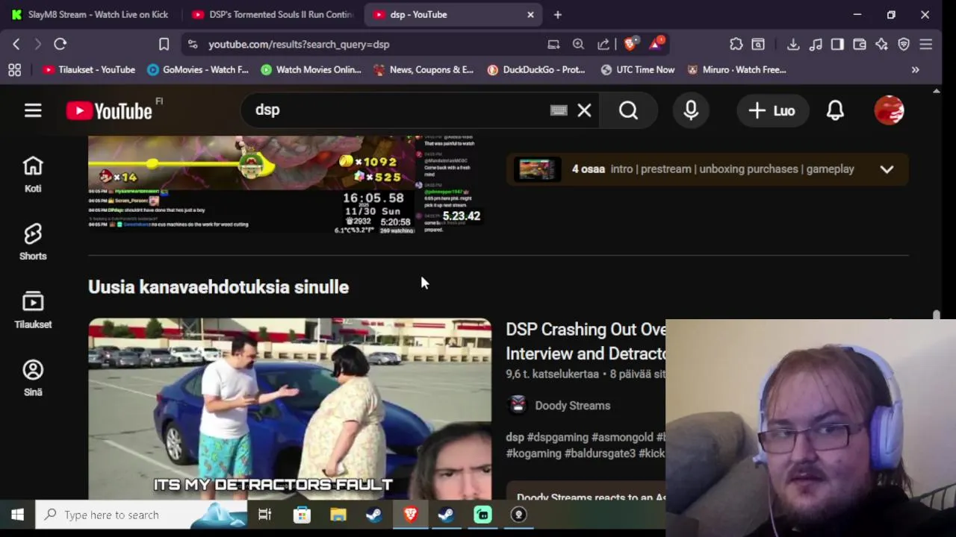Open the browser main hamburger menu

coord(926,44)
